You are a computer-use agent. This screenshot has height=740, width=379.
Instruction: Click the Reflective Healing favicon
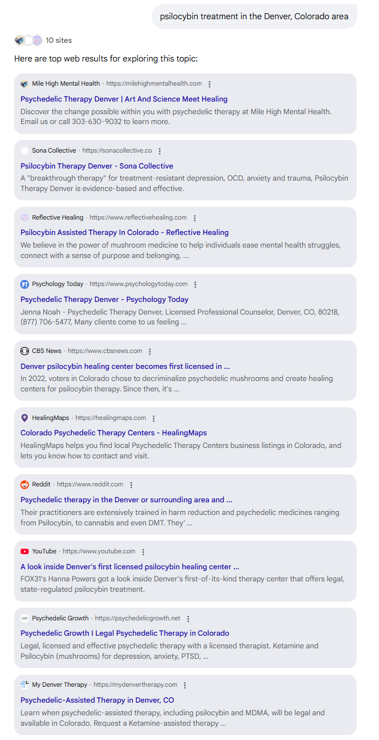(x=25, y=218)
